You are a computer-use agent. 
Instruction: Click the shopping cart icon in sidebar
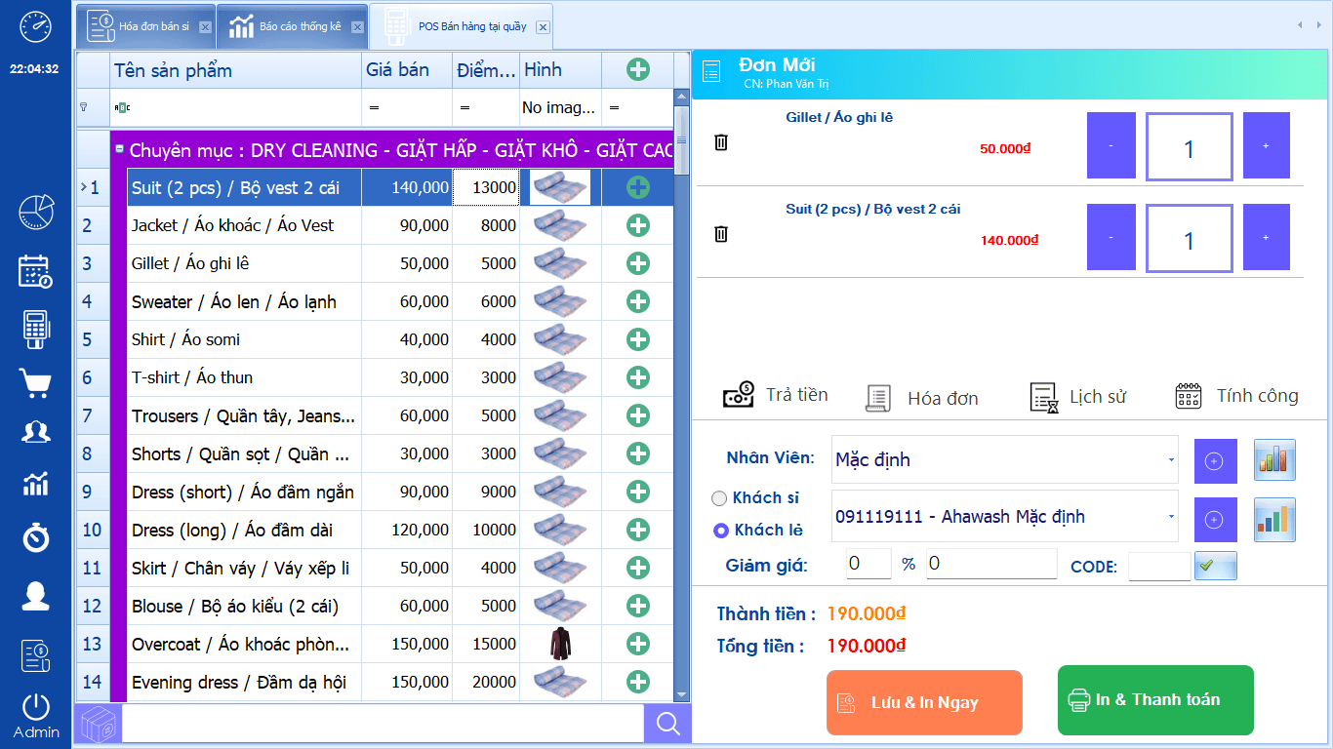[x=35, y=382]
